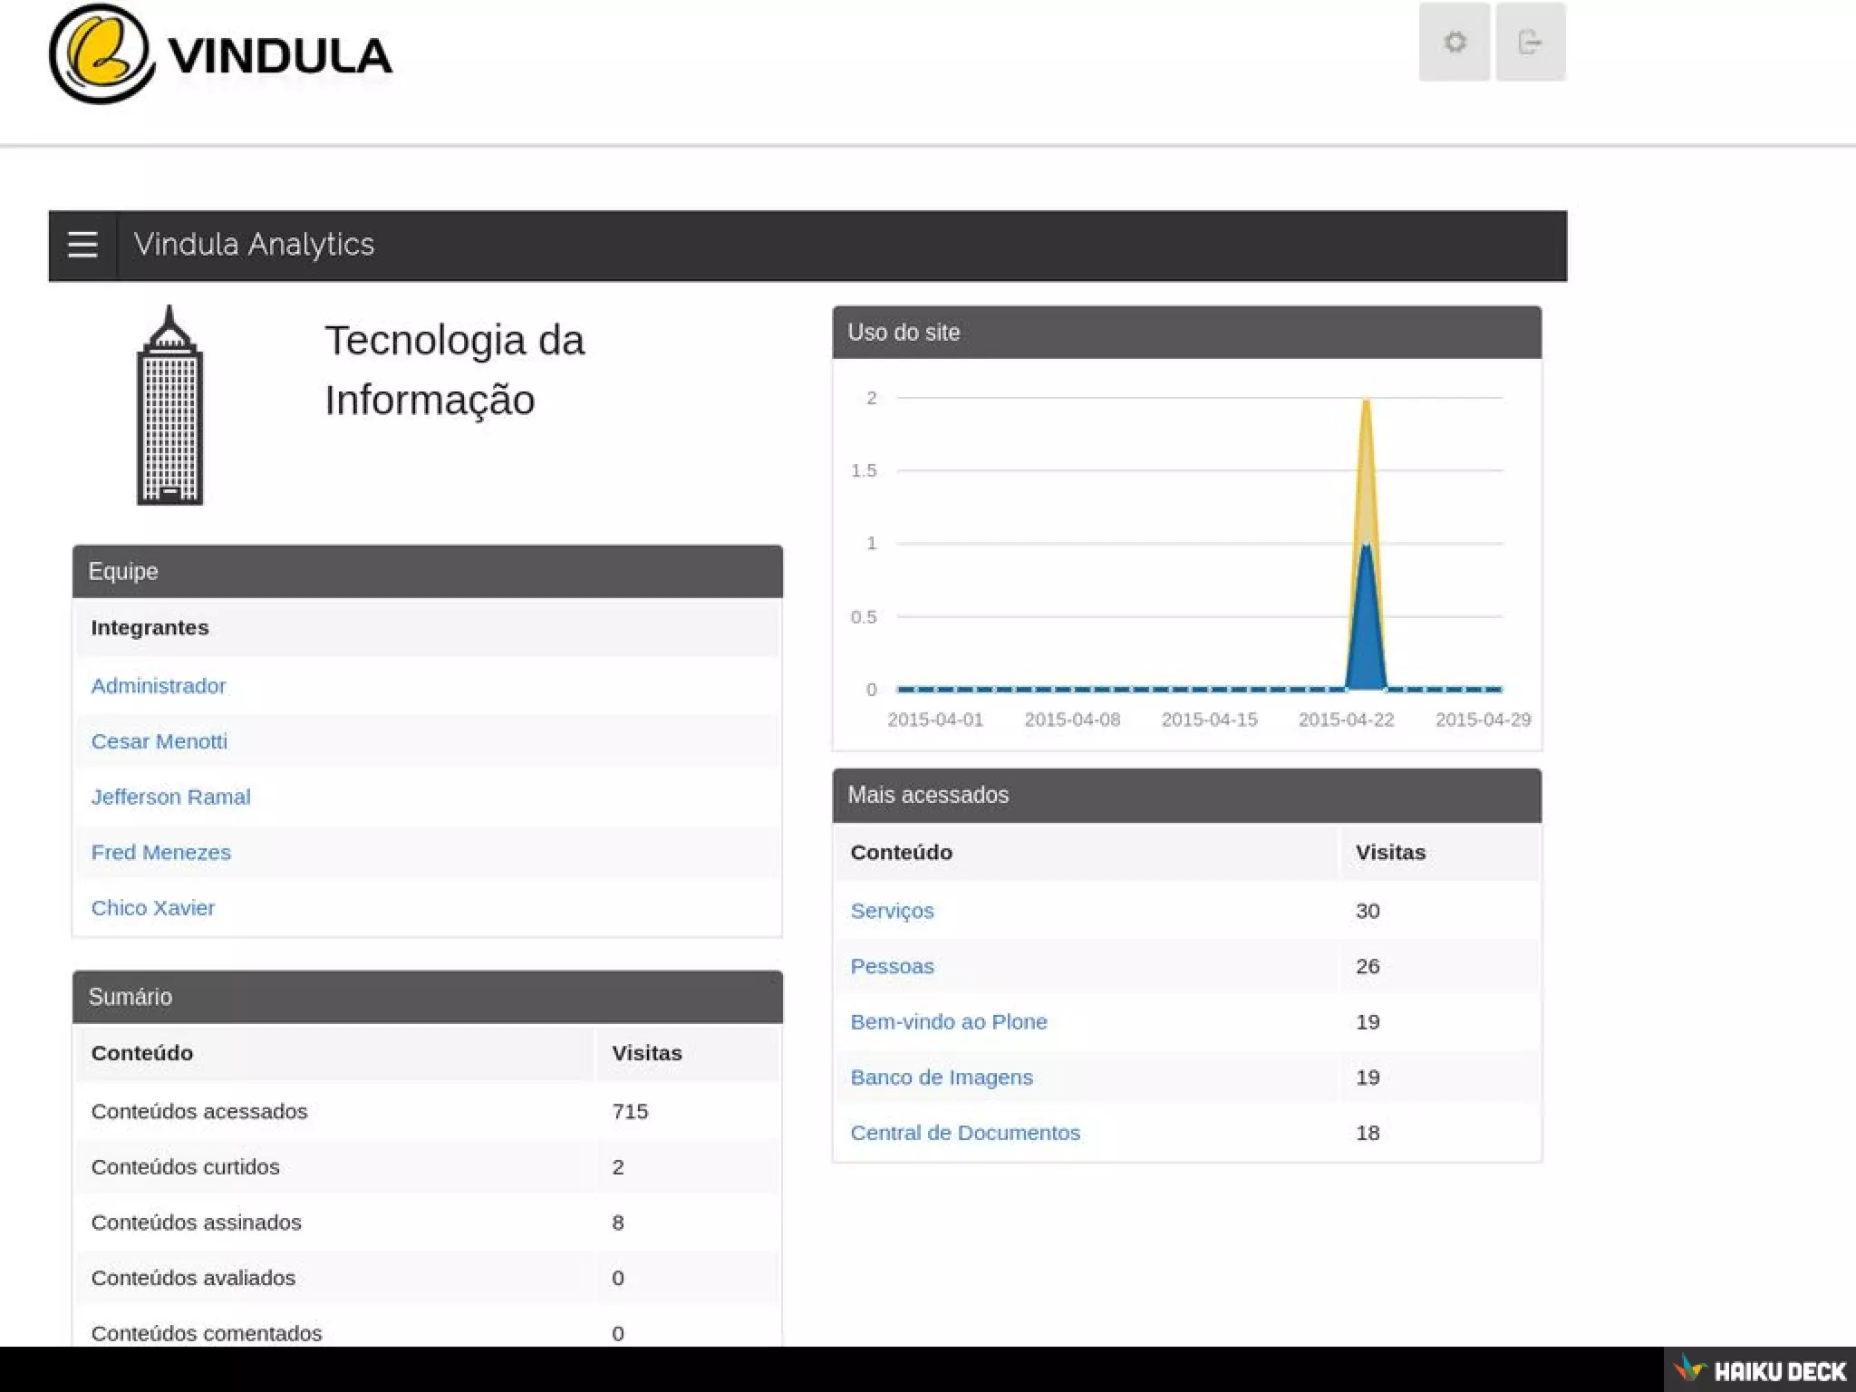Click the Vindula Analytics title text

[x=254, y=245]
